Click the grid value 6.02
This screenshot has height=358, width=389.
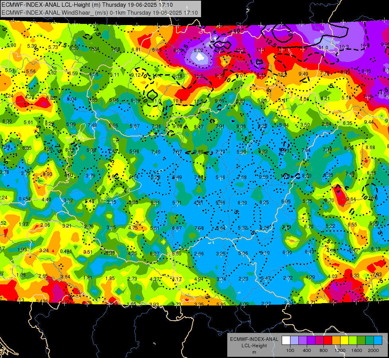pyautogui.click(x=199, y=51)
